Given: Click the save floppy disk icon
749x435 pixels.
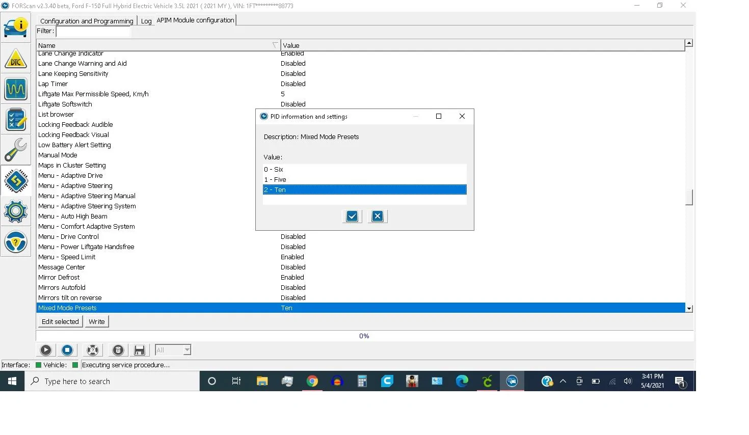Looking at the screenshot, I should click(x=139, y=350).
